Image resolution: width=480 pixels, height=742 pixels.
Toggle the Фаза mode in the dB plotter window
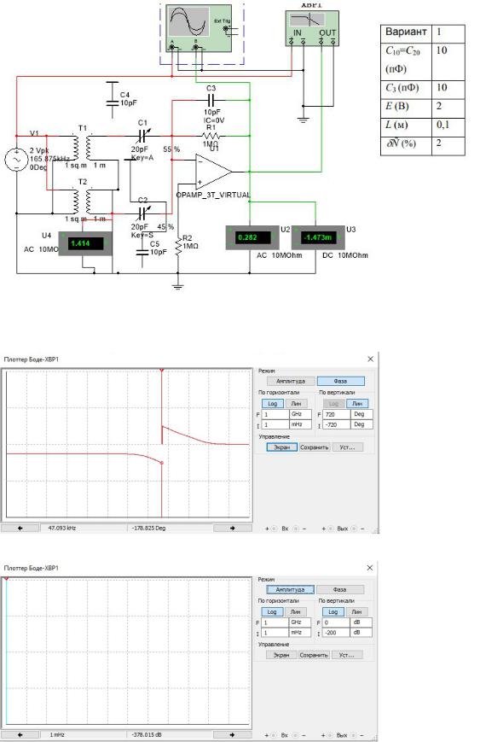tap(340, 590)
